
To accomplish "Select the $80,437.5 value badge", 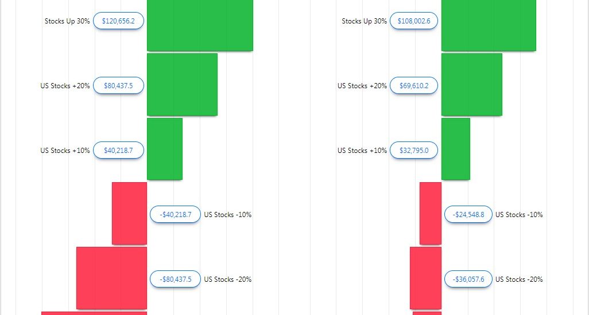I will 118,86.
